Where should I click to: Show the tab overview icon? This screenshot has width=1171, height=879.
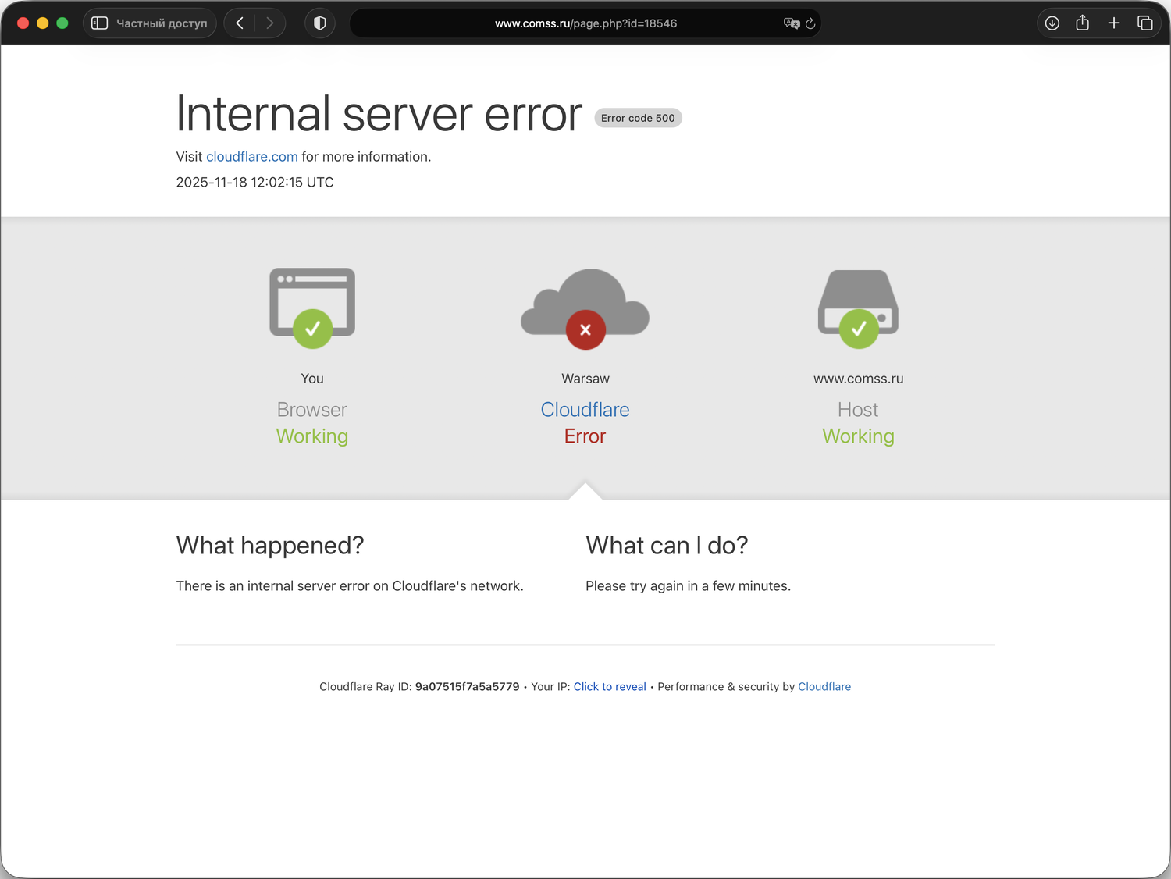click(x=1145, y=23)
